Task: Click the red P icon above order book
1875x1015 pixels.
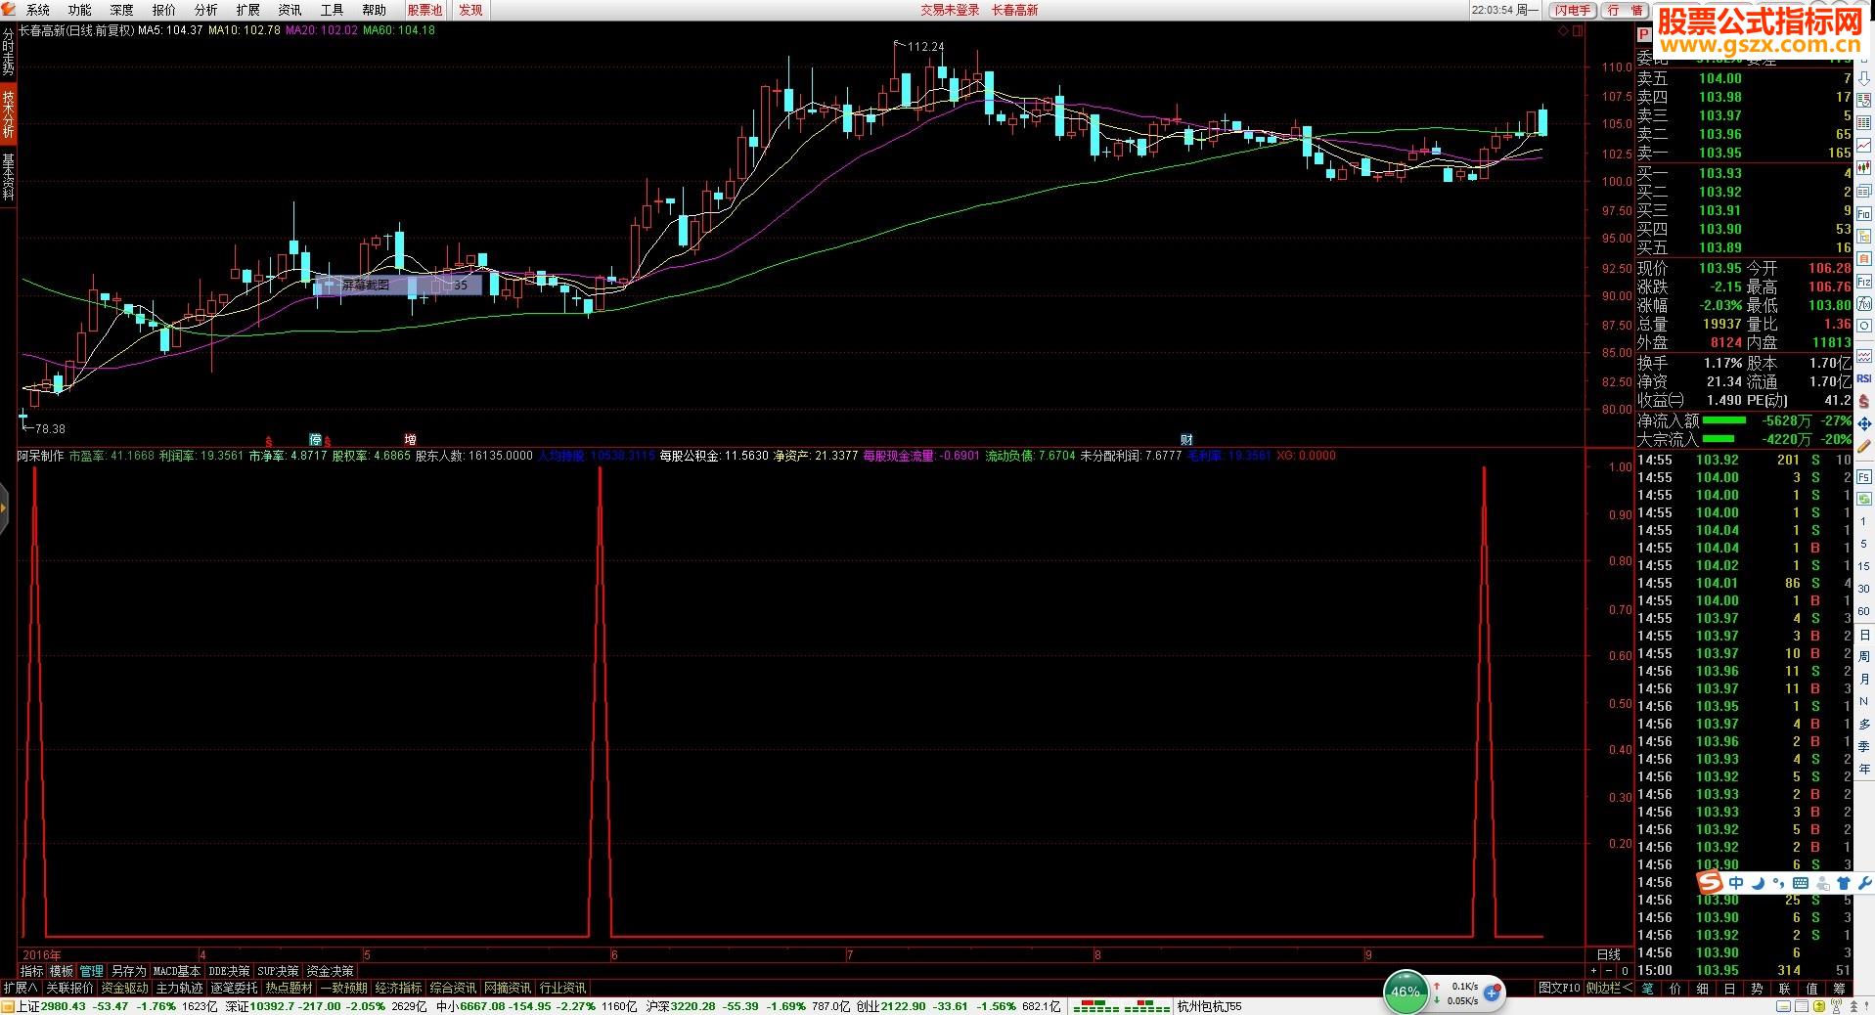Action: tap(1643, 35)
